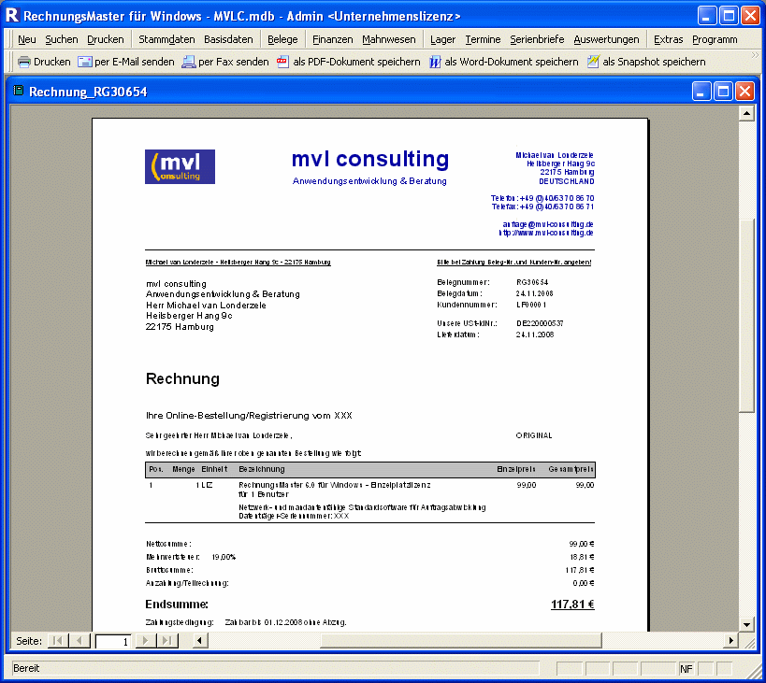Click the Rechnung heading in the document
Image resolution: width=766 pixels, height=683 pixels.
[x=182, y=378]
